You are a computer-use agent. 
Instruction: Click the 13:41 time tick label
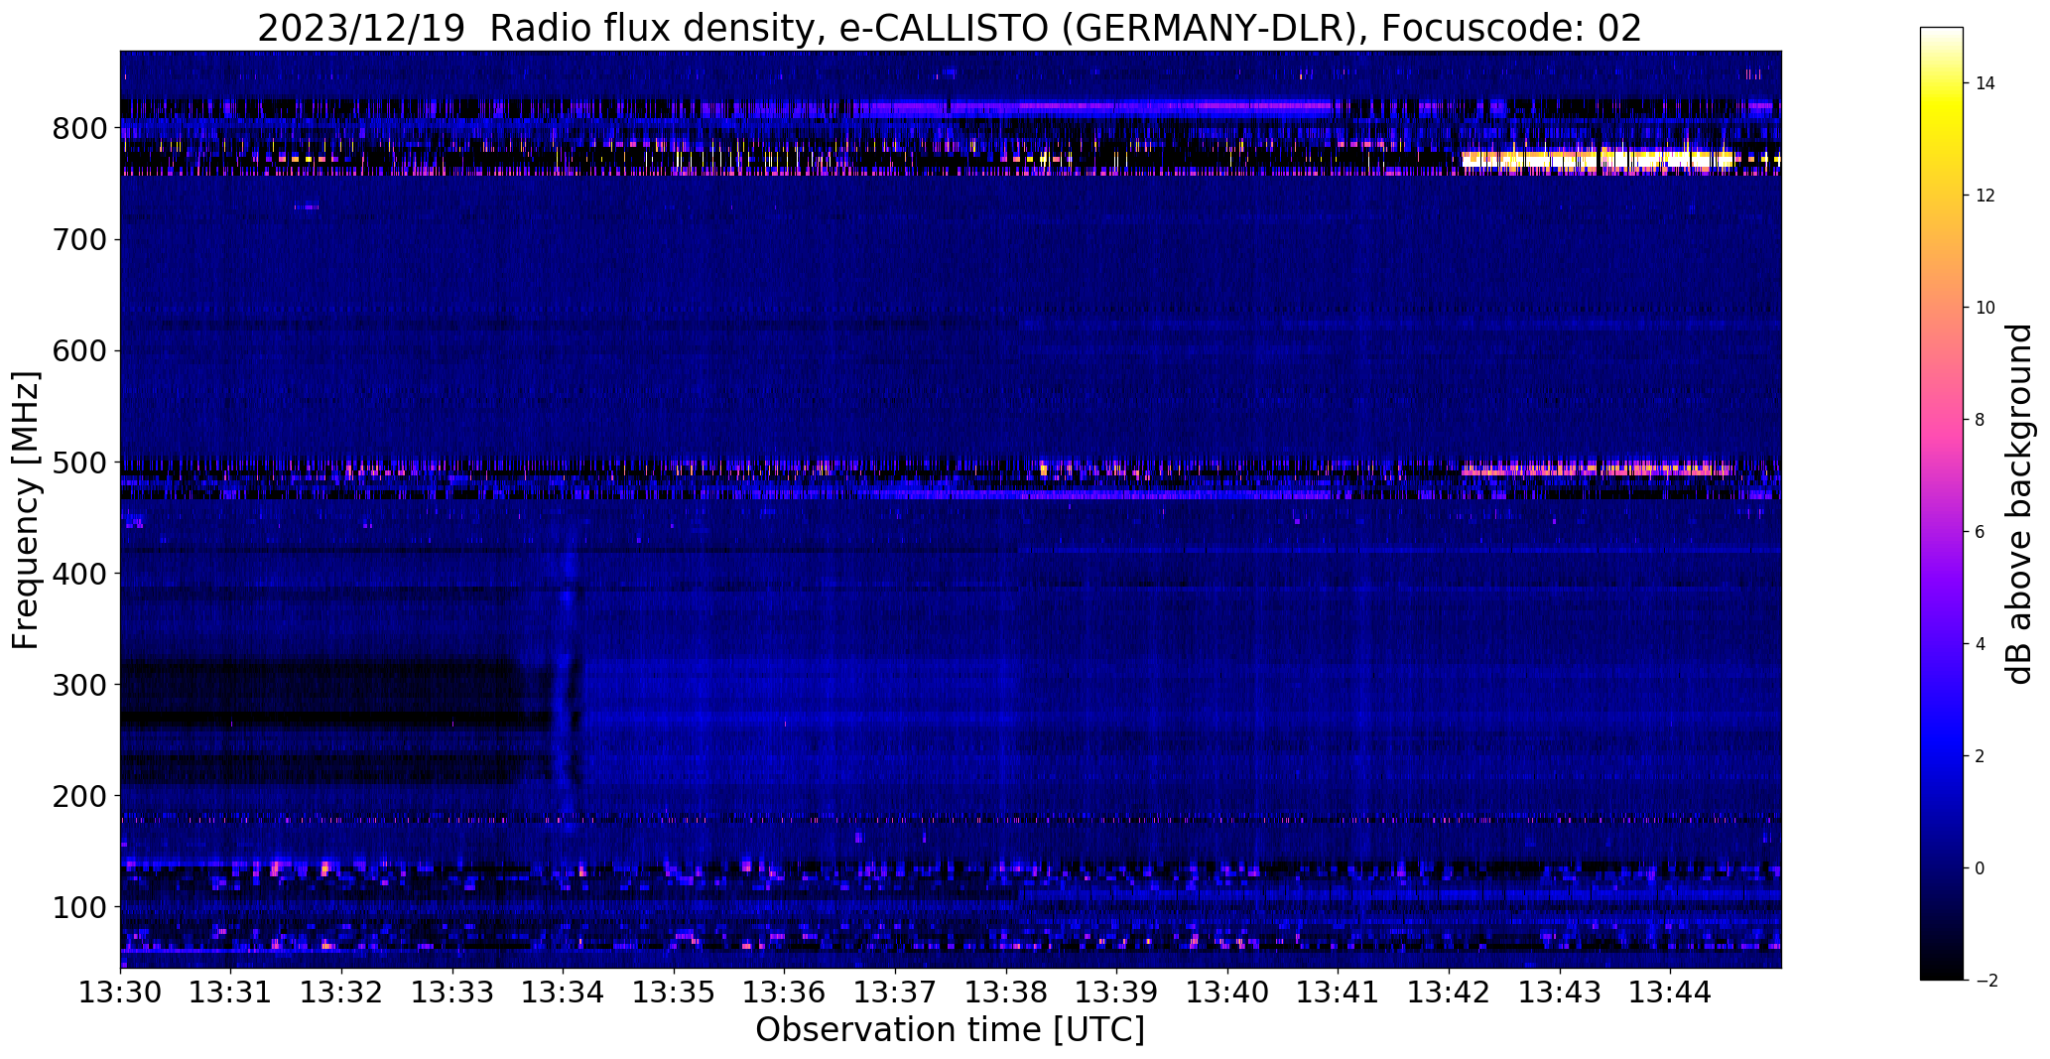click(1339, 993)
